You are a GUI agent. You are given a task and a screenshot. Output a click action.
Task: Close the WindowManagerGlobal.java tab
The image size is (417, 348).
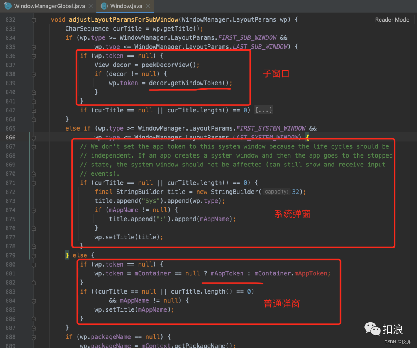(90, 6)
